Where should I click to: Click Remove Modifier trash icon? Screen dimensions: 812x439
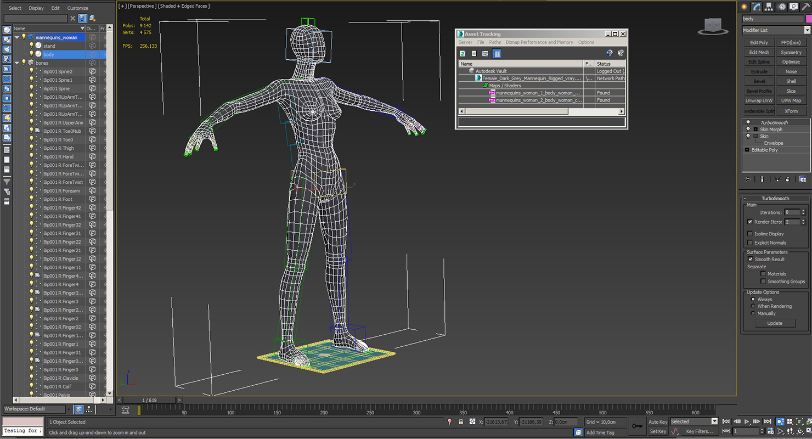[x=788, y=179]
